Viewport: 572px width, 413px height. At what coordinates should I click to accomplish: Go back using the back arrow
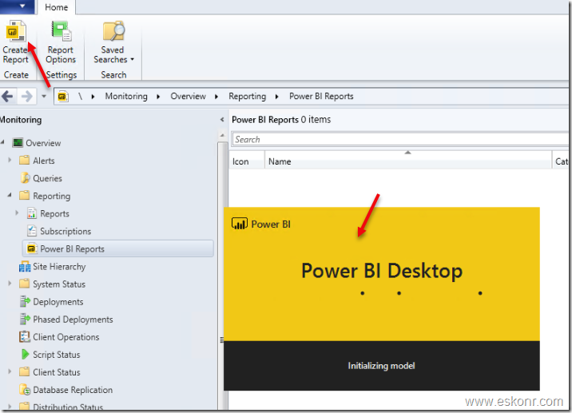pos(7,97)
